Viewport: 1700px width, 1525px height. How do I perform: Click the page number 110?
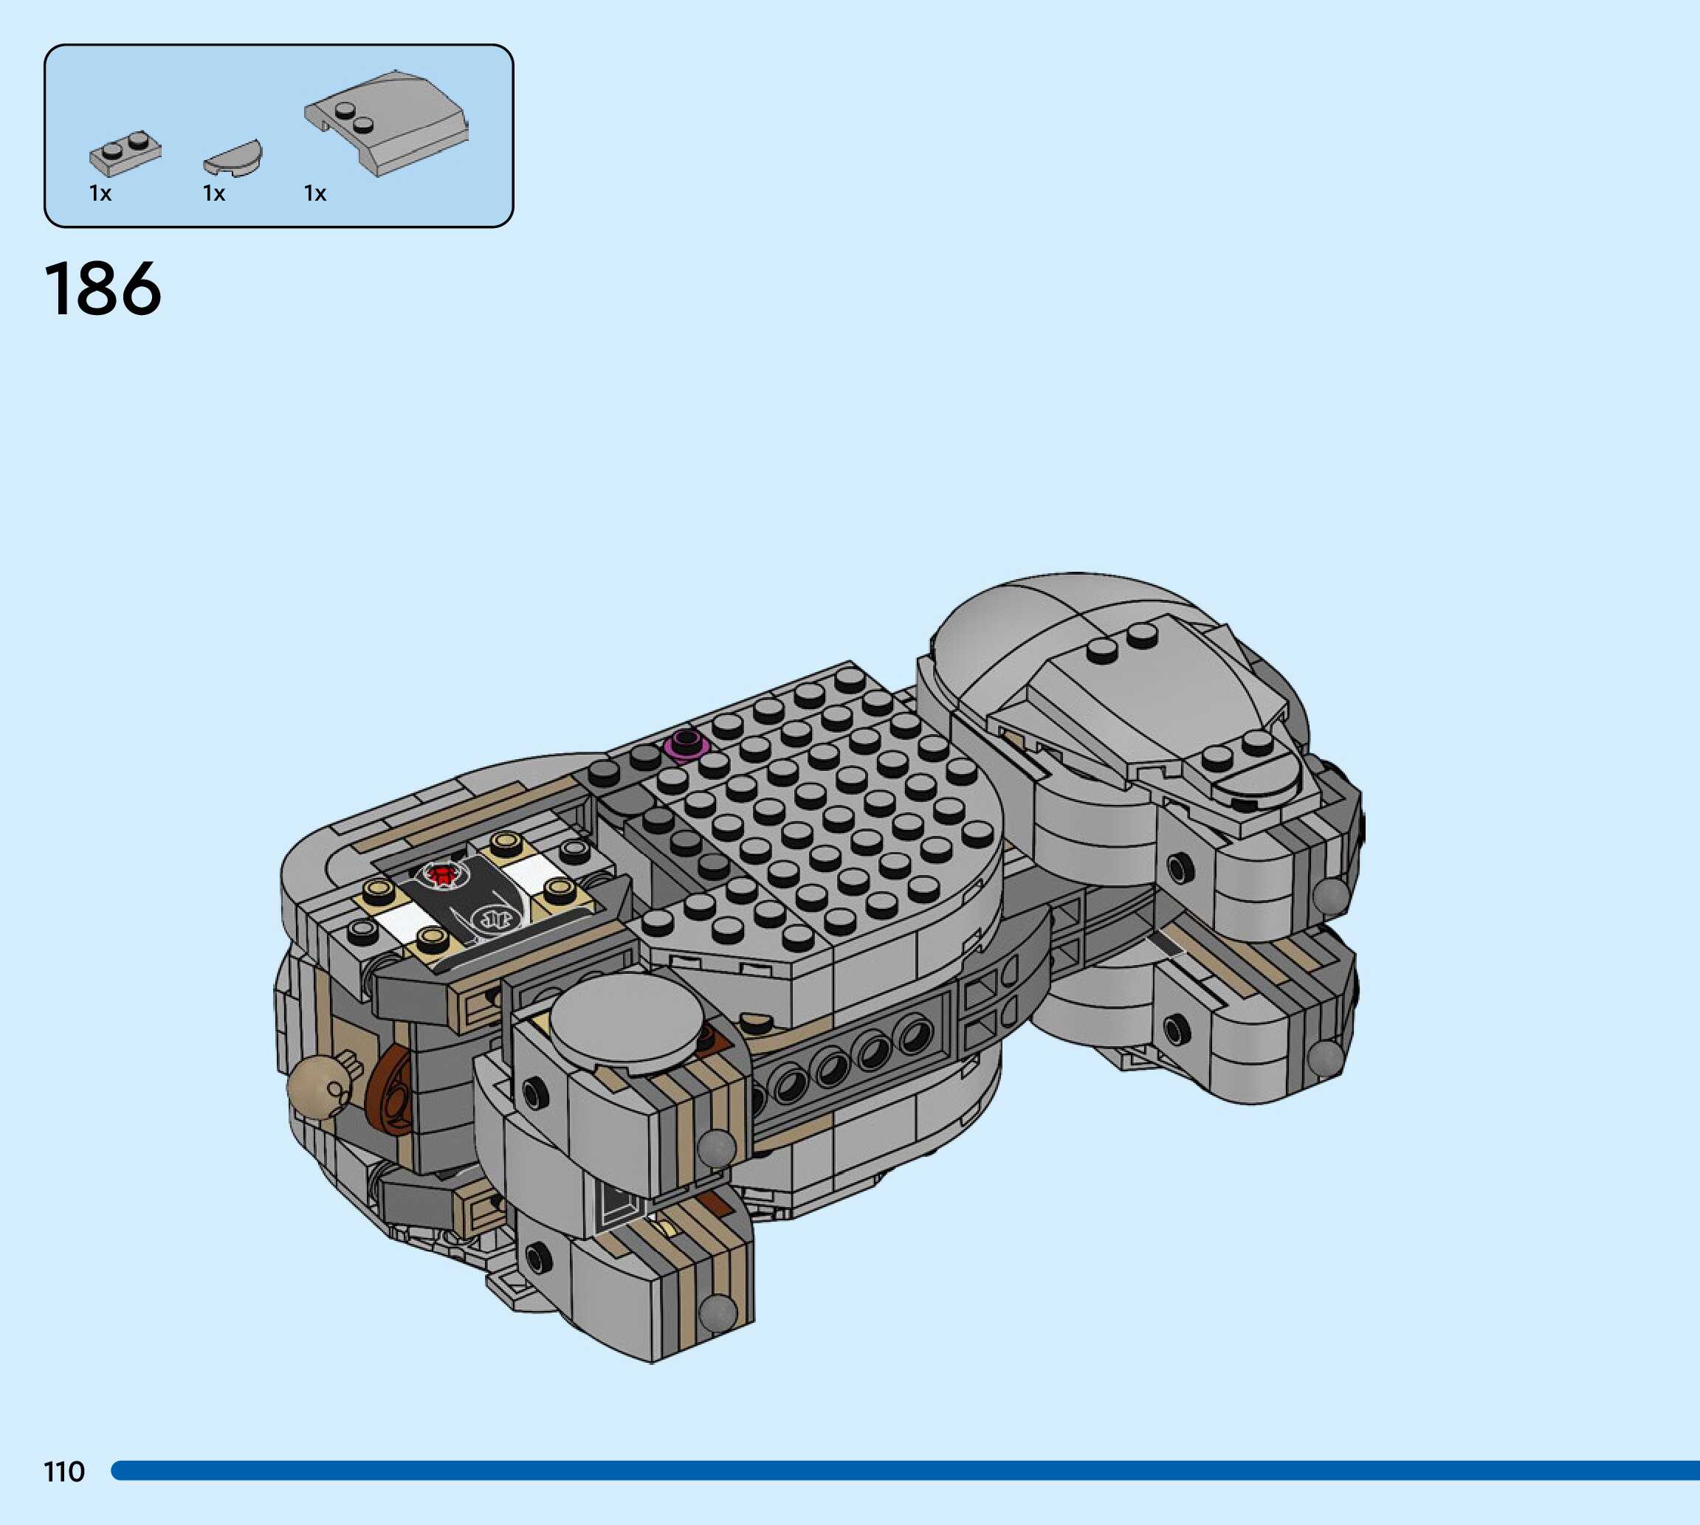click(x=63, y=1471)
